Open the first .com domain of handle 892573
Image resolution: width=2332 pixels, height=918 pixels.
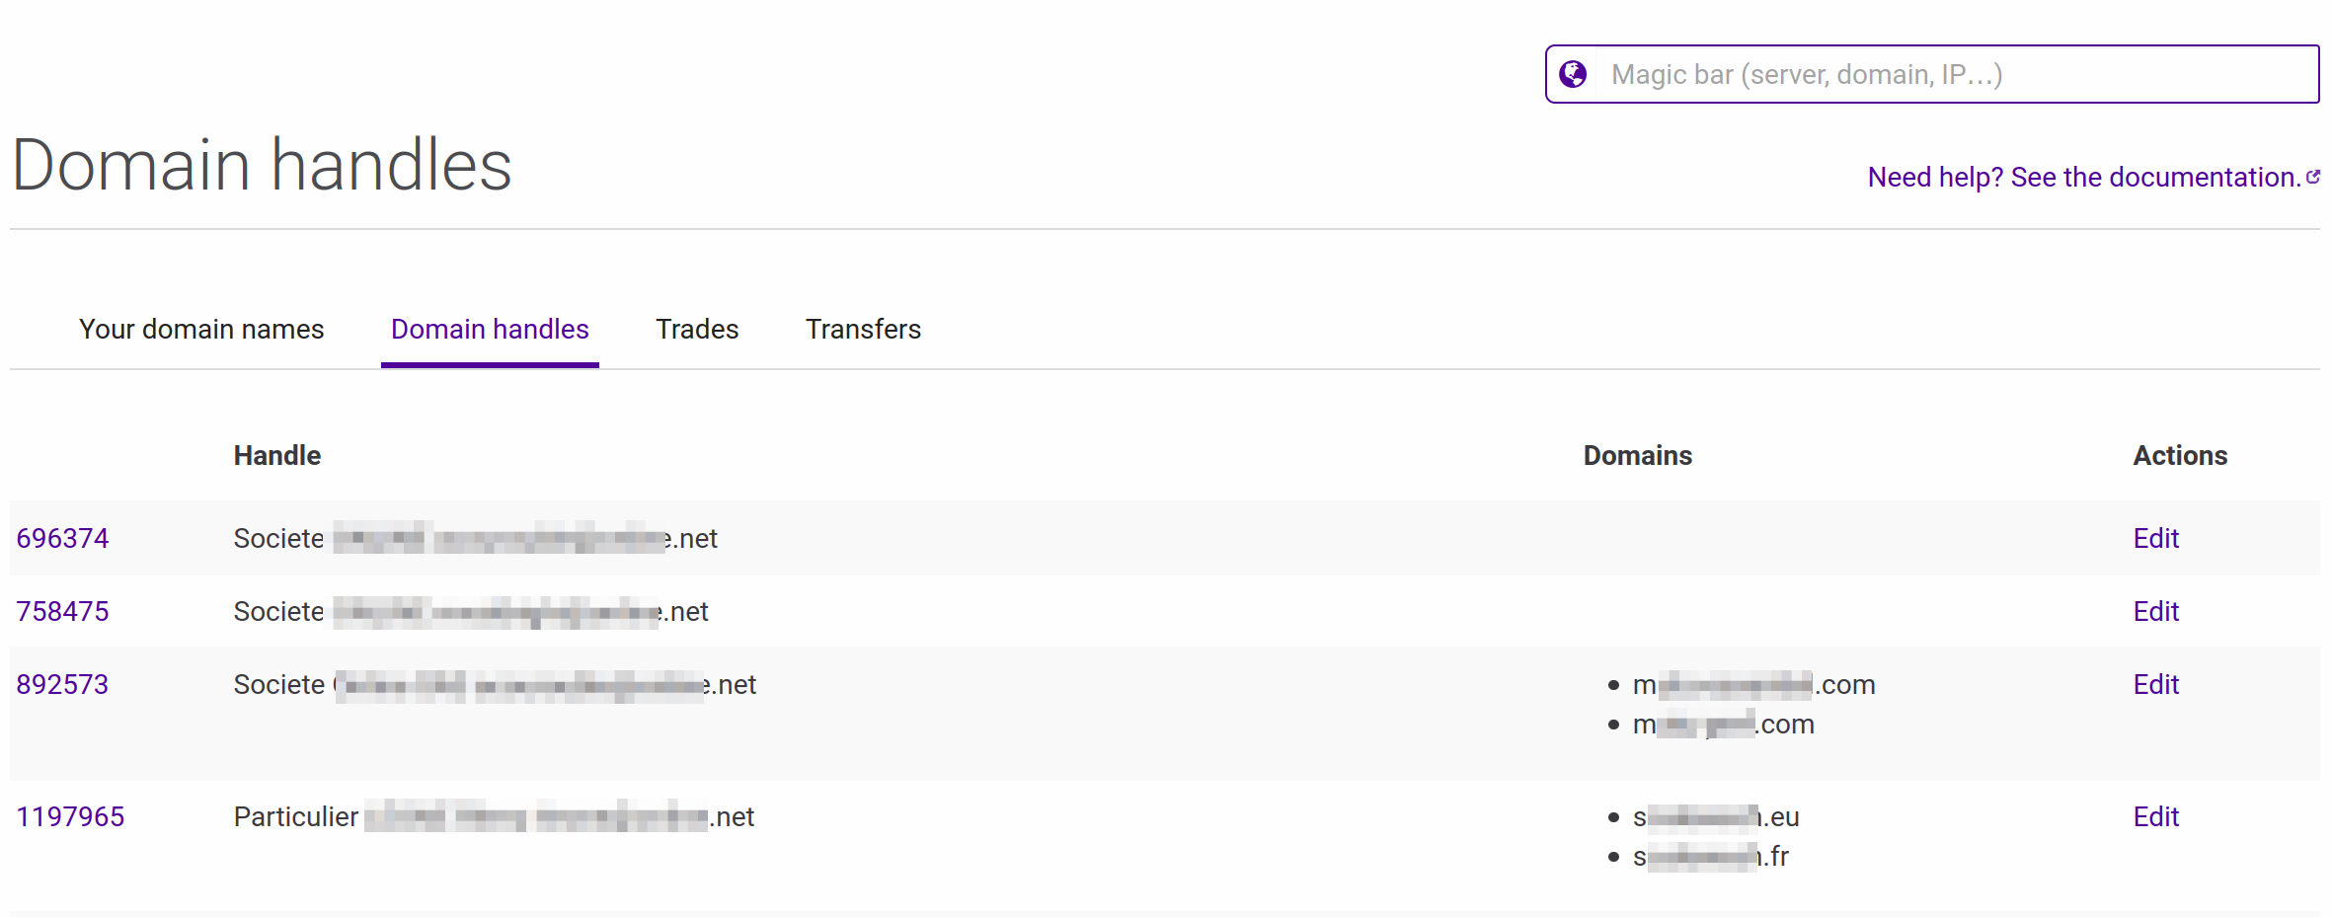coord(1753,684)
